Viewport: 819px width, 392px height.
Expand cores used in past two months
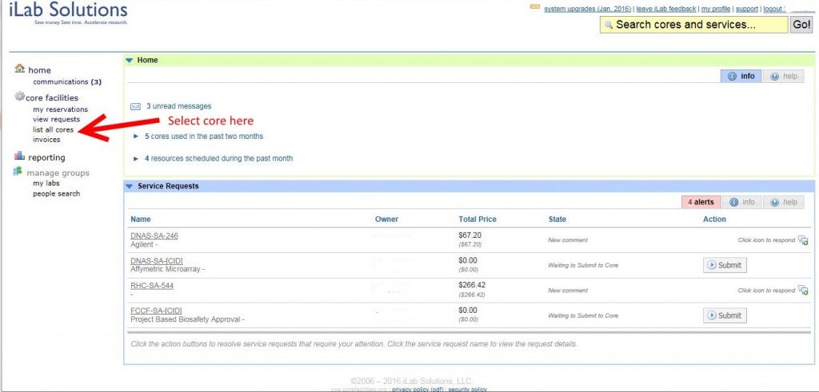click(136, 136)
